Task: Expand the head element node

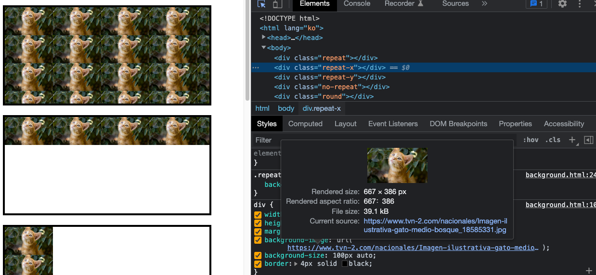Action: point(264,37)
